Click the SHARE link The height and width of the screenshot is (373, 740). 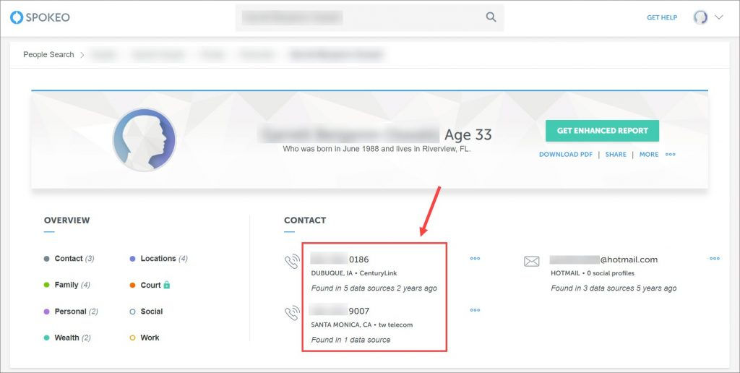coord(616,155)
